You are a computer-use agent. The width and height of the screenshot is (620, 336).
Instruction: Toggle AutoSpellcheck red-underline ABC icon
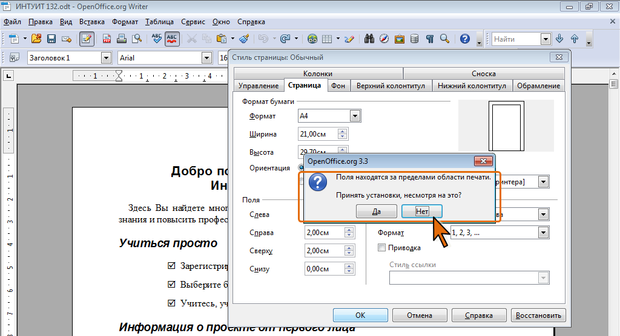pyautogui.click(x=172, y=39)
